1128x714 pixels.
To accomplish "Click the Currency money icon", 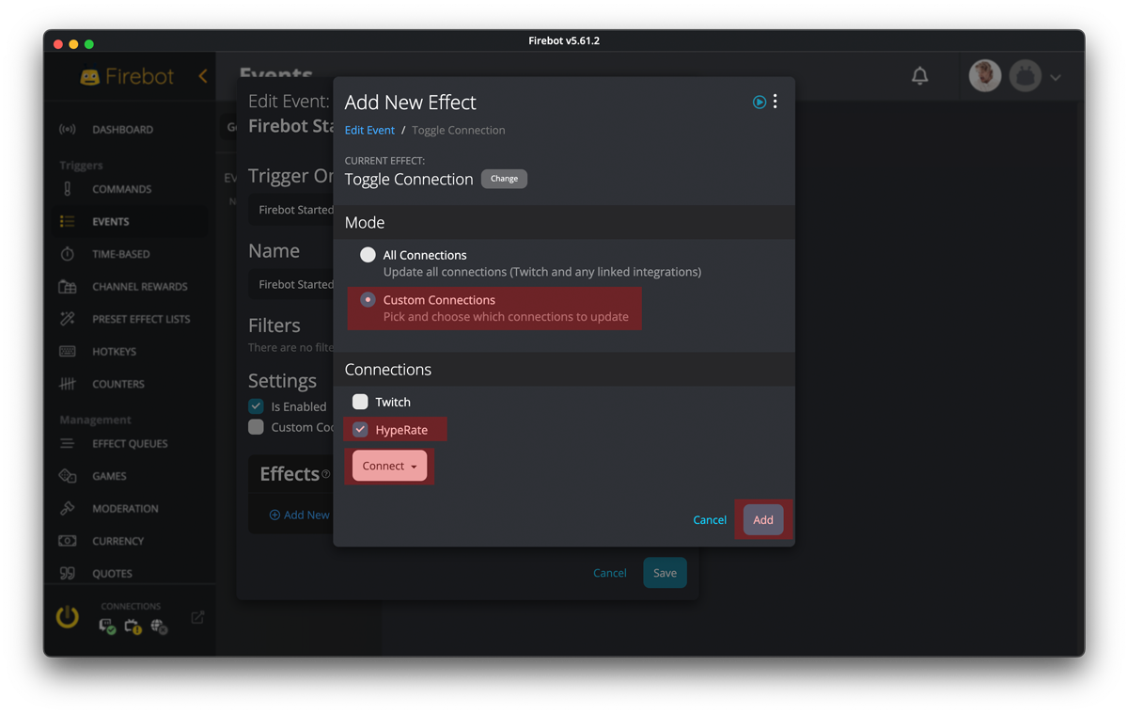I will [68, 541].
